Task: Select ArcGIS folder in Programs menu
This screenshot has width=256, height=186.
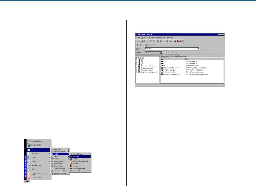Action: coord(60,154)
